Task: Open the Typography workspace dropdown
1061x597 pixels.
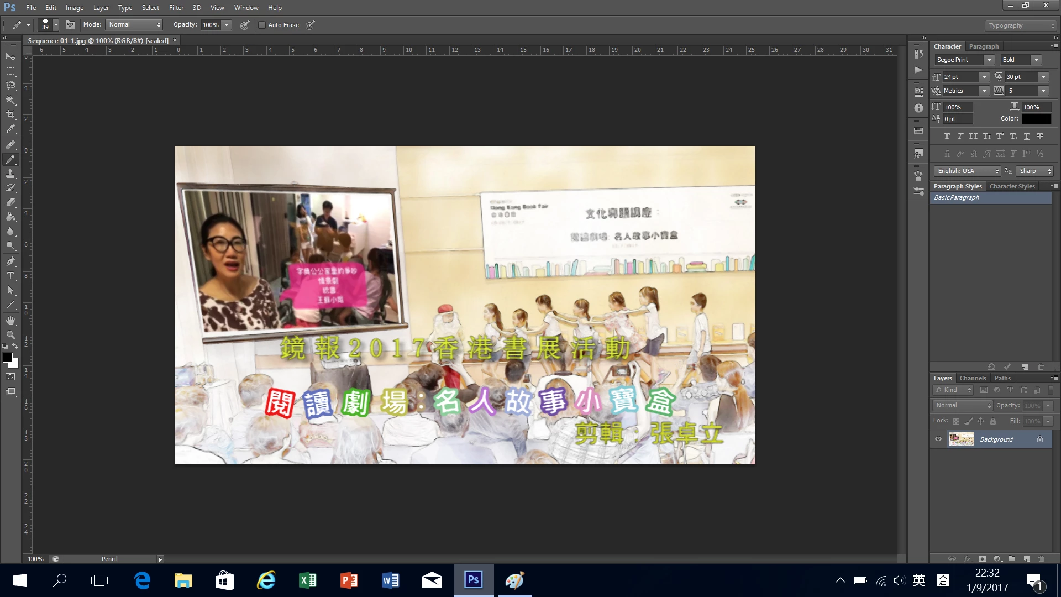Action: point(1021,25)
